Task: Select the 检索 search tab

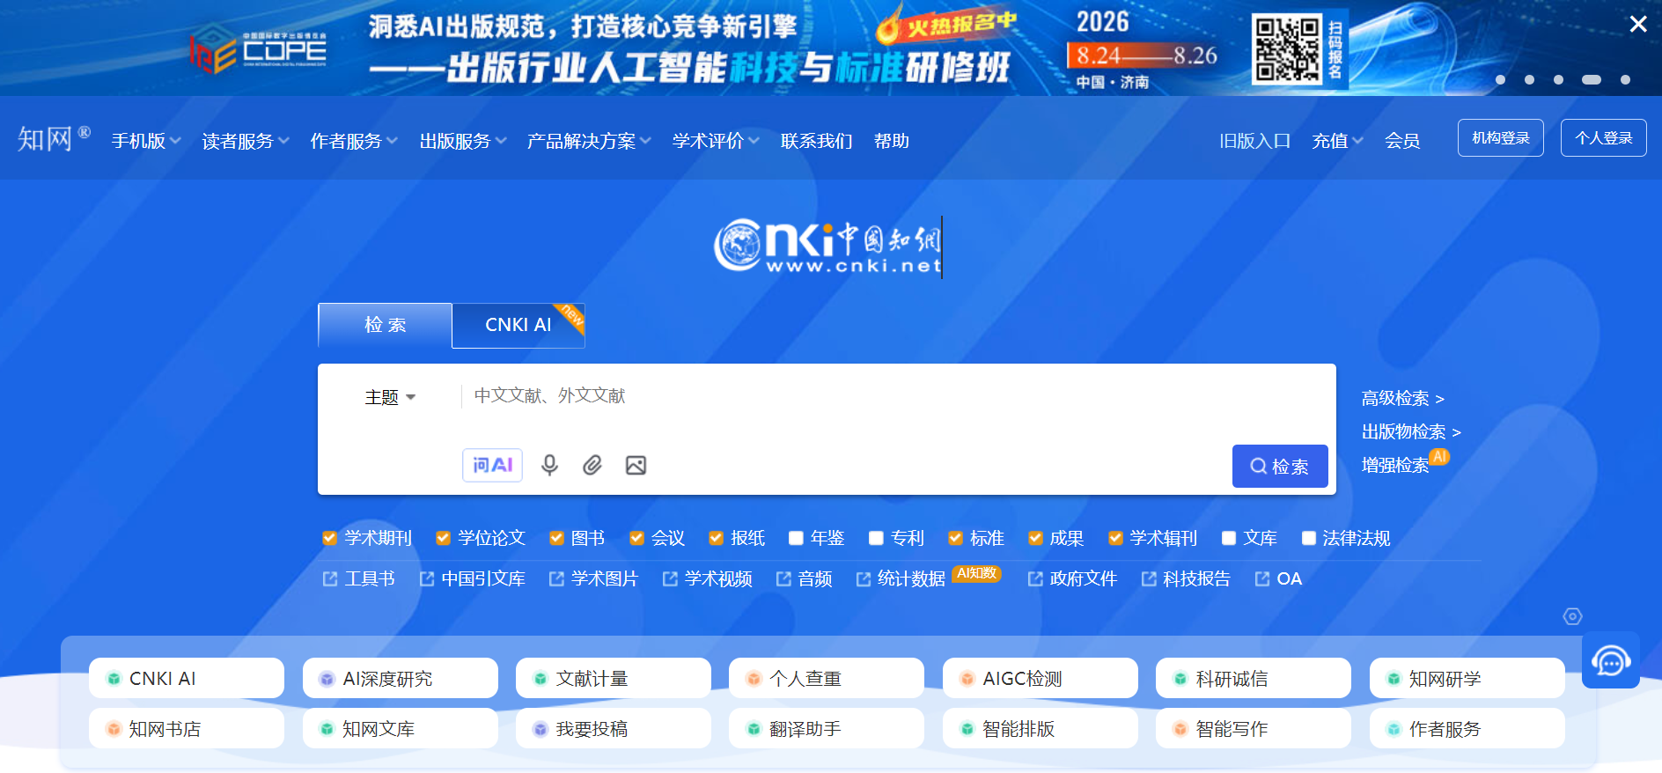Action: click(x=385, y=325)
